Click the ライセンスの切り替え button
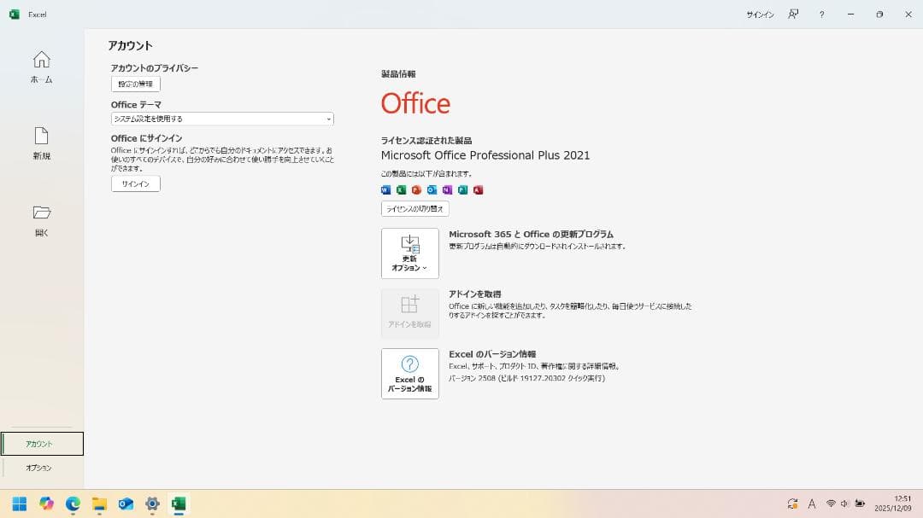The width and height of the screenshot is (923, 518). (414, 209)
